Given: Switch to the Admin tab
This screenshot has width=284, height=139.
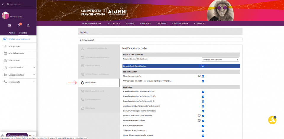Looking at the screenshot, I should (x=12, y=33).
